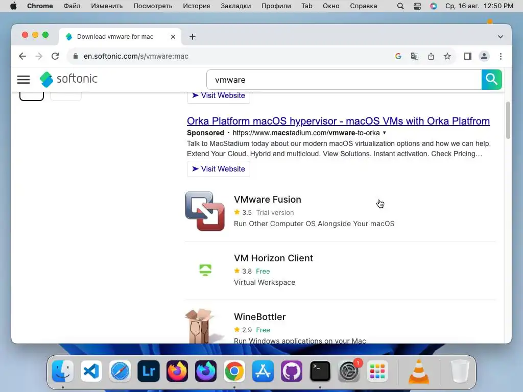Click the date and time in menu bar
The image size is (523, 392).
coord(479,6)
